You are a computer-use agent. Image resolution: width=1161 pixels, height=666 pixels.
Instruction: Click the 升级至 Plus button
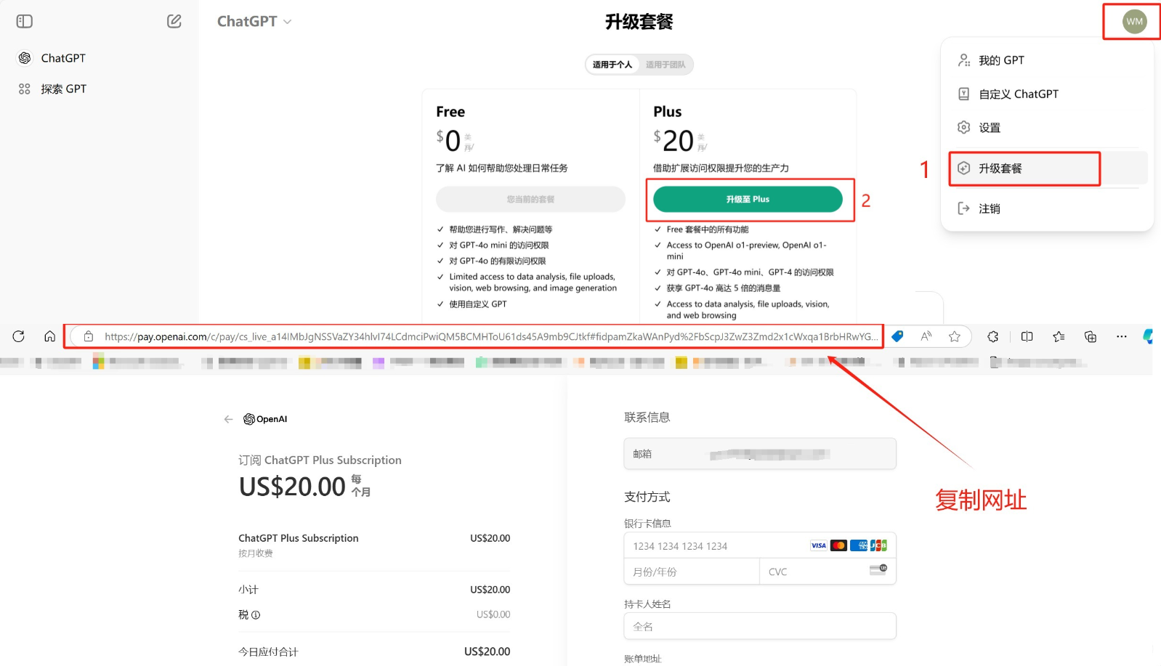pos(748,199)
